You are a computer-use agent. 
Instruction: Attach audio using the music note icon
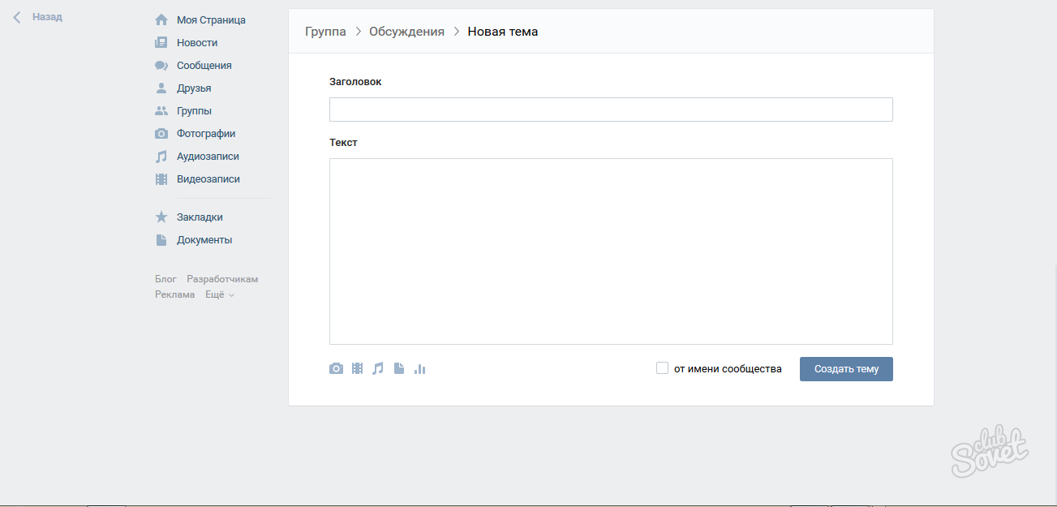(x=378, y=369)
